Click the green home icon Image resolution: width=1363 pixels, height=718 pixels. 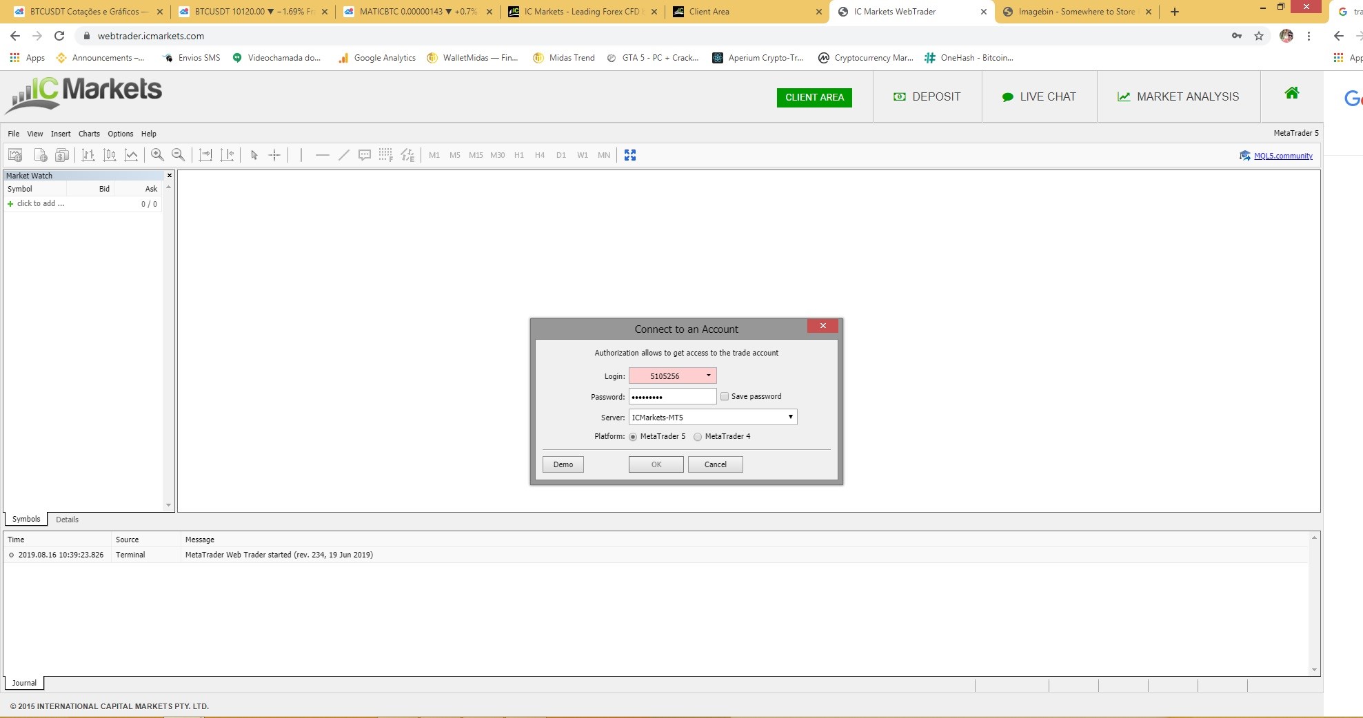point(1292,93)
